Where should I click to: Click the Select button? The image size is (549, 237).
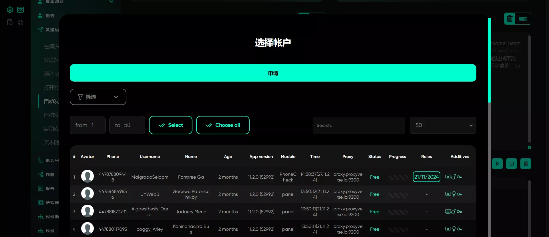(171, 125)
